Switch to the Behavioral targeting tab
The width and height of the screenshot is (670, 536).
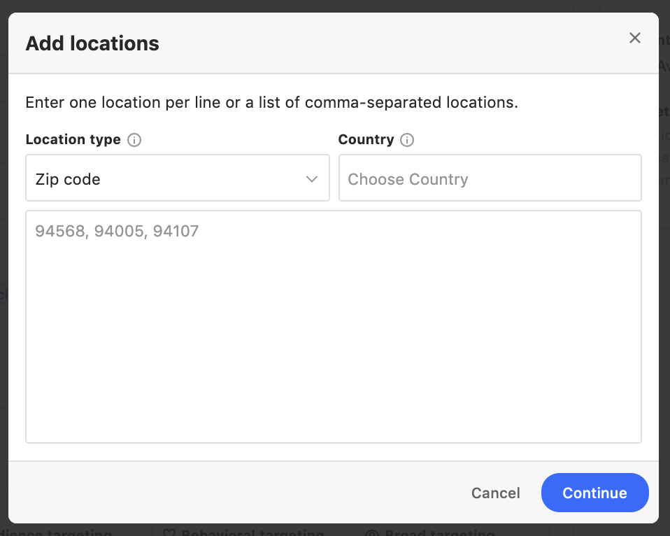click(252, 533)
